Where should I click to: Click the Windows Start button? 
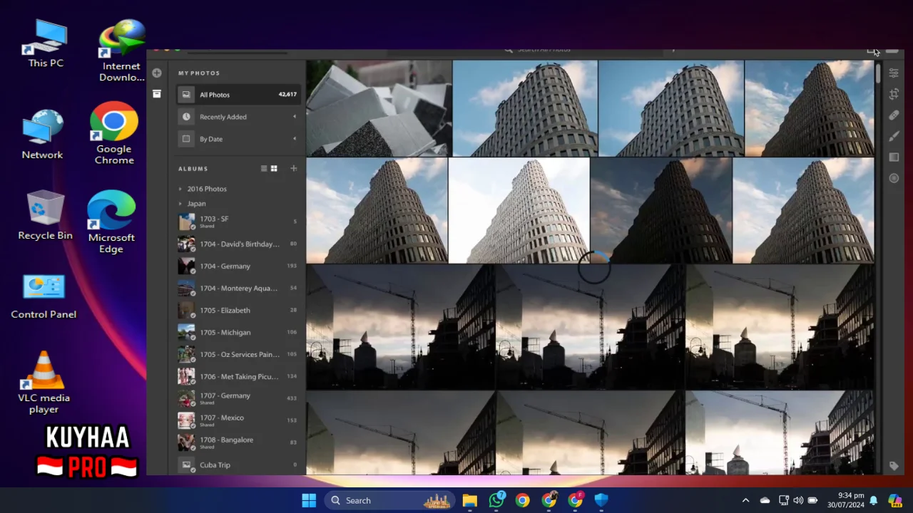pyautogui.click(x=309, y=500)
